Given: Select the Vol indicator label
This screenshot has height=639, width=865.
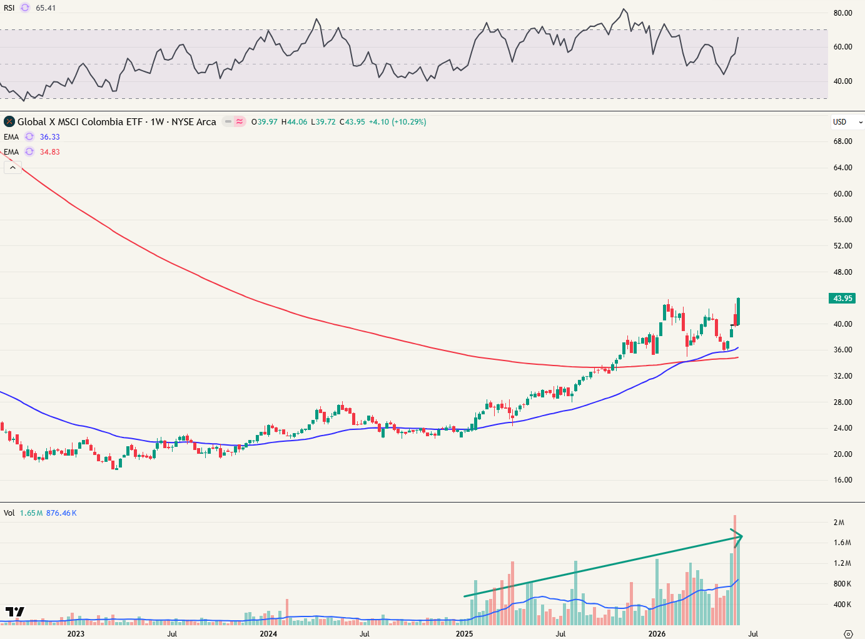Looking at the screenshot, I should tap(9, 513).
